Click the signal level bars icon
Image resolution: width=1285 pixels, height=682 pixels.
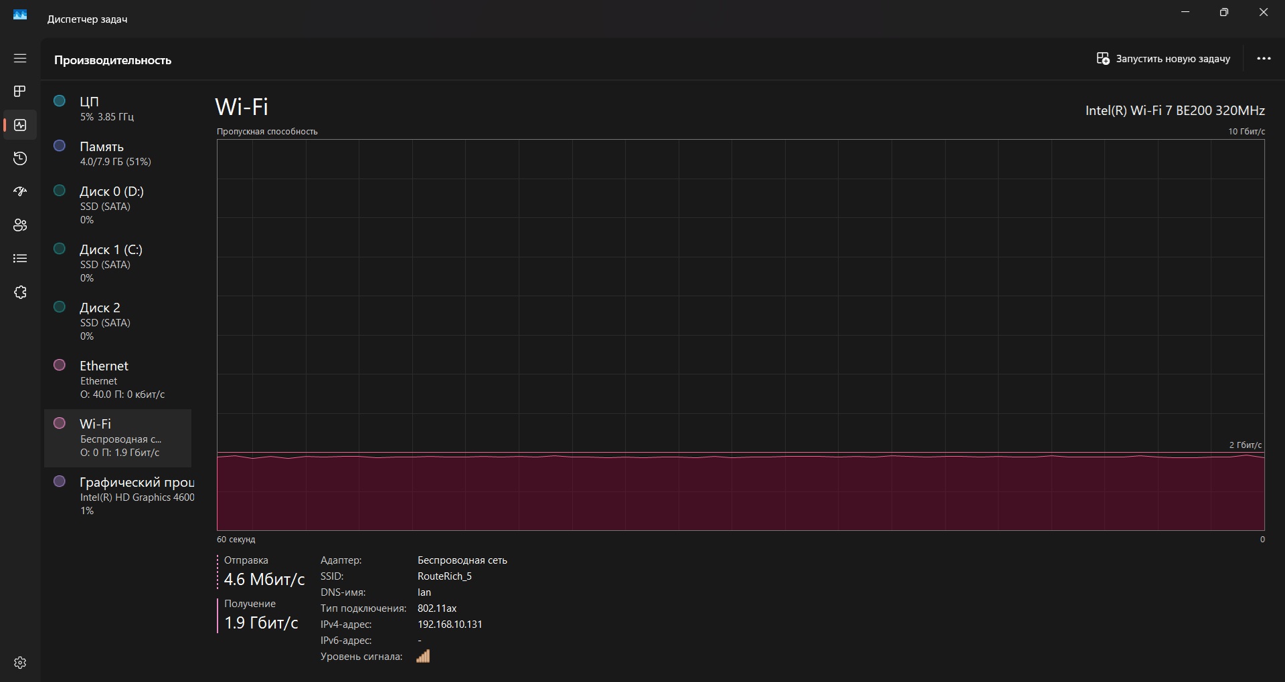[x=423, y=656]
